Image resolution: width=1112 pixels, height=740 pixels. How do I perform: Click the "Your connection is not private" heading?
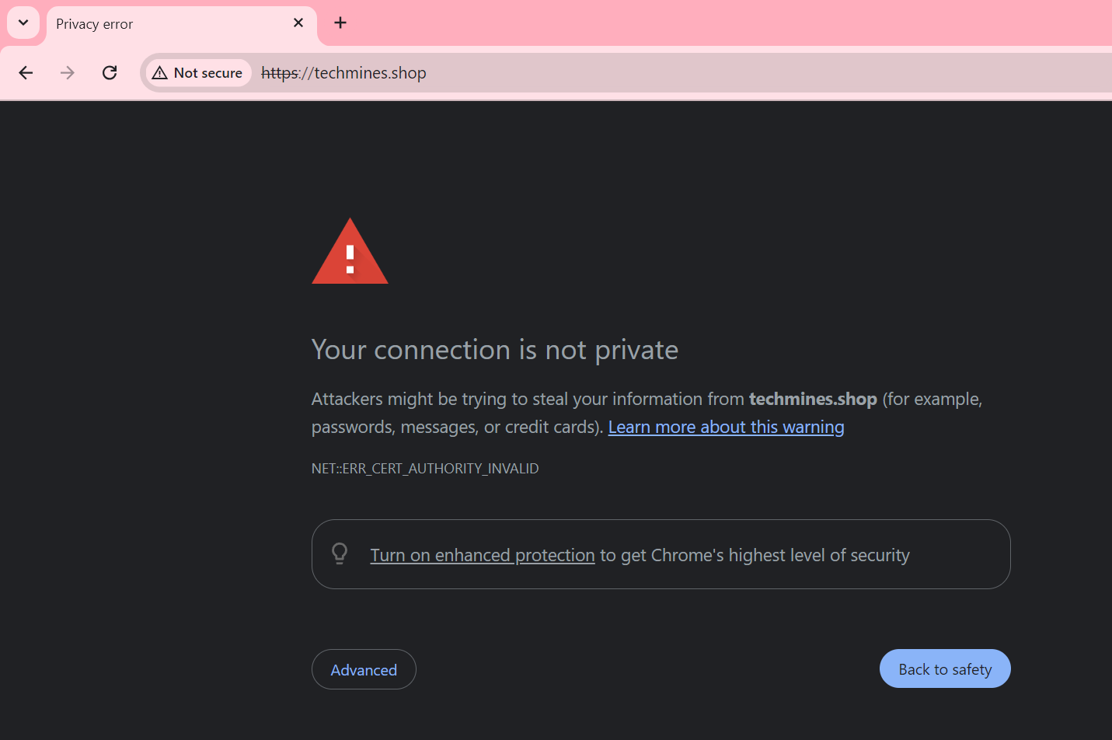click(x=494, y=350)
